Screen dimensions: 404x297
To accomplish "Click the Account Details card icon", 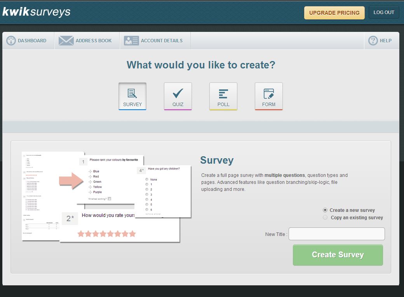I will (131, 40).
